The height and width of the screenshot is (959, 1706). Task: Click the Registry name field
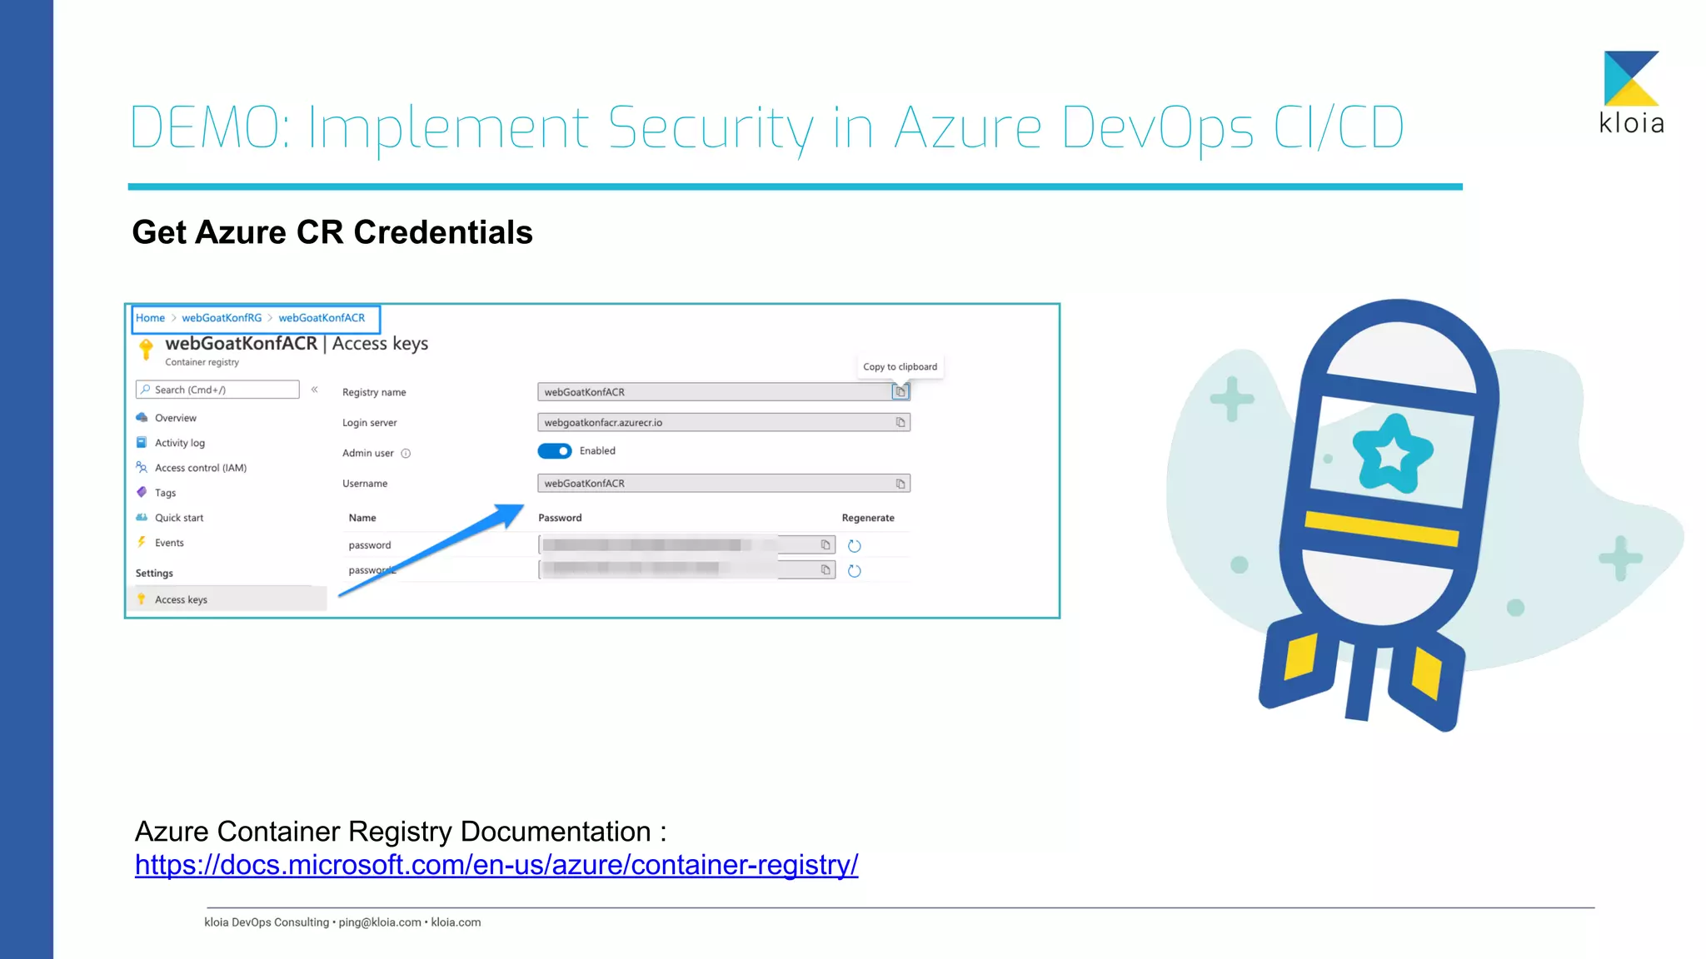pyautogui.click(x=724, y=392)
